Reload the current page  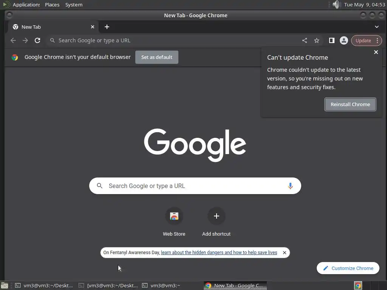tap(37, 40)
